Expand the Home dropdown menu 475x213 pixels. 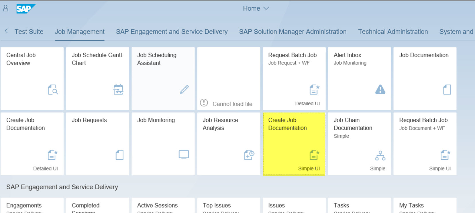click(256, 9)
